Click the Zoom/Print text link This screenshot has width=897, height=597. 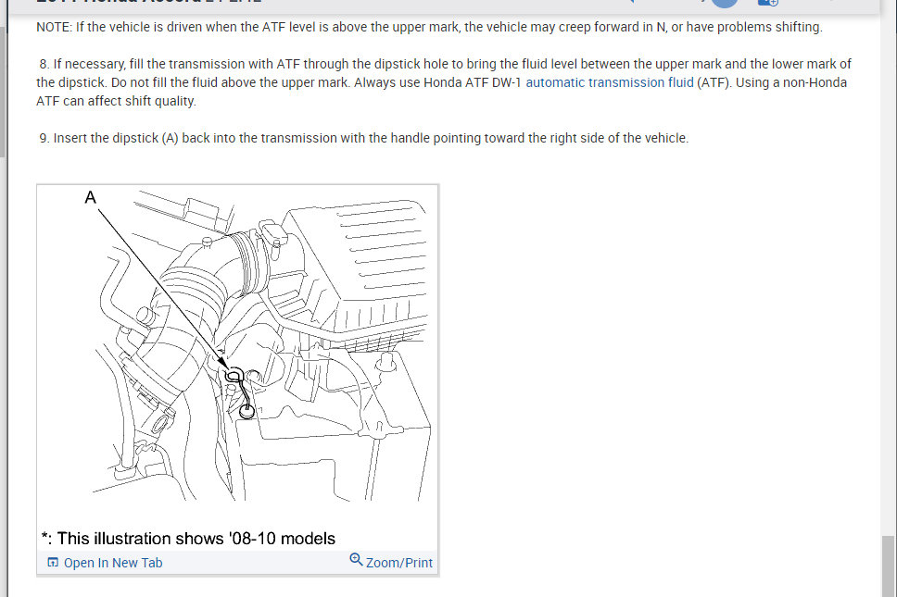pyautogui.click(x=398, y=563)
